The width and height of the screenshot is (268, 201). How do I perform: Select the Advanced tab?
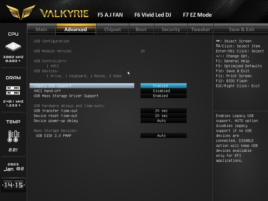[76, 30]
